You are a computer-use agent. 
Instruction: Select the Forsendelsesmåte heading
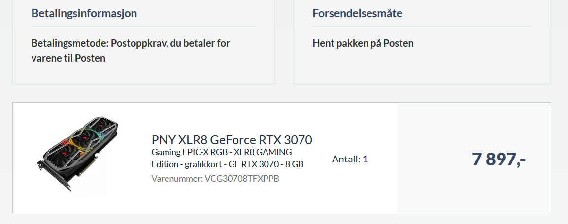358,14
